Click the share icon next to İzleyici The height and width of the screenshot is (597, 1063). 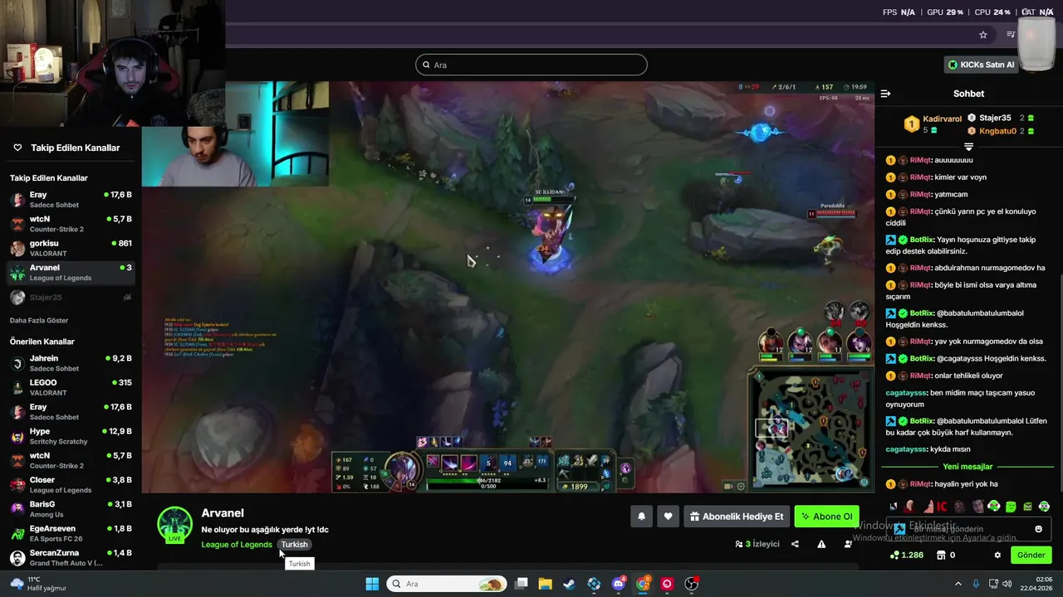pos(795,544)
